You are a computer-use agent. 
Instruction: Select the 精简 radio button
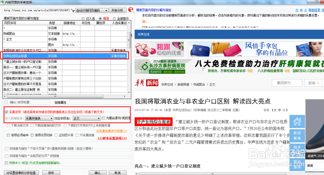(100, 18)
